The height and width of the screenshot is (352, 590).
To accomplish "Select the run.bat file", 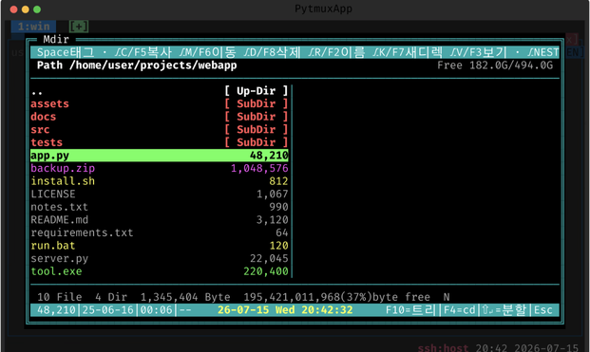I will tap(160, 246).
